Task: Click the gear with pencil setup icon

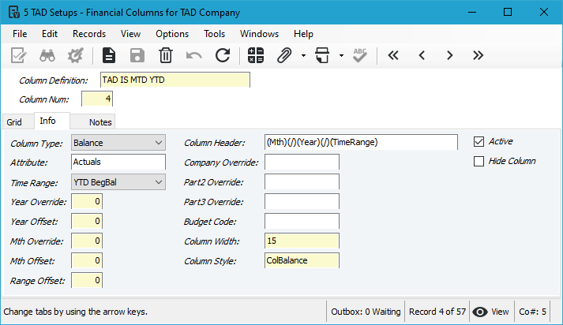Action: pos(75,55)
